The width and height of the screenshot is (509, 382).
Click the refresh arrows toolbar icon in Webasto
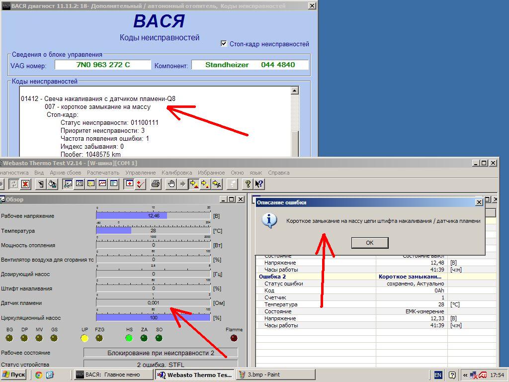[x=14, y=184]
